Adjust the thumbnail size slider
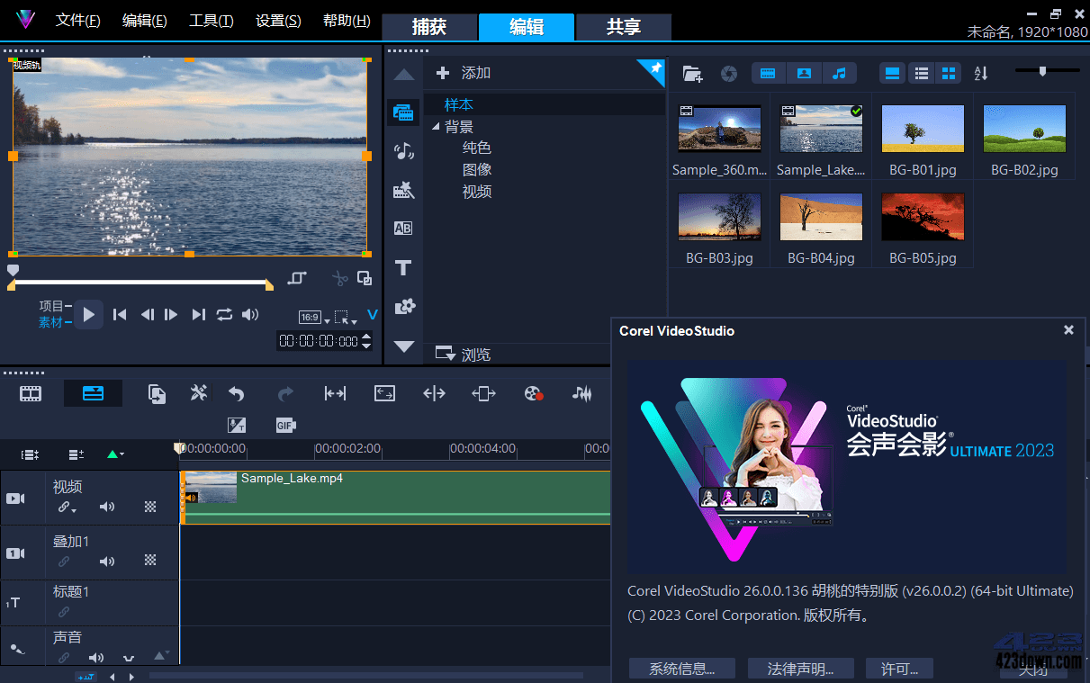The image size is (1090, 683). pos(1044,68)
